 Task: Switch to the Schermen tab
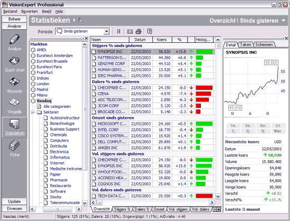[x=264, y=44]
